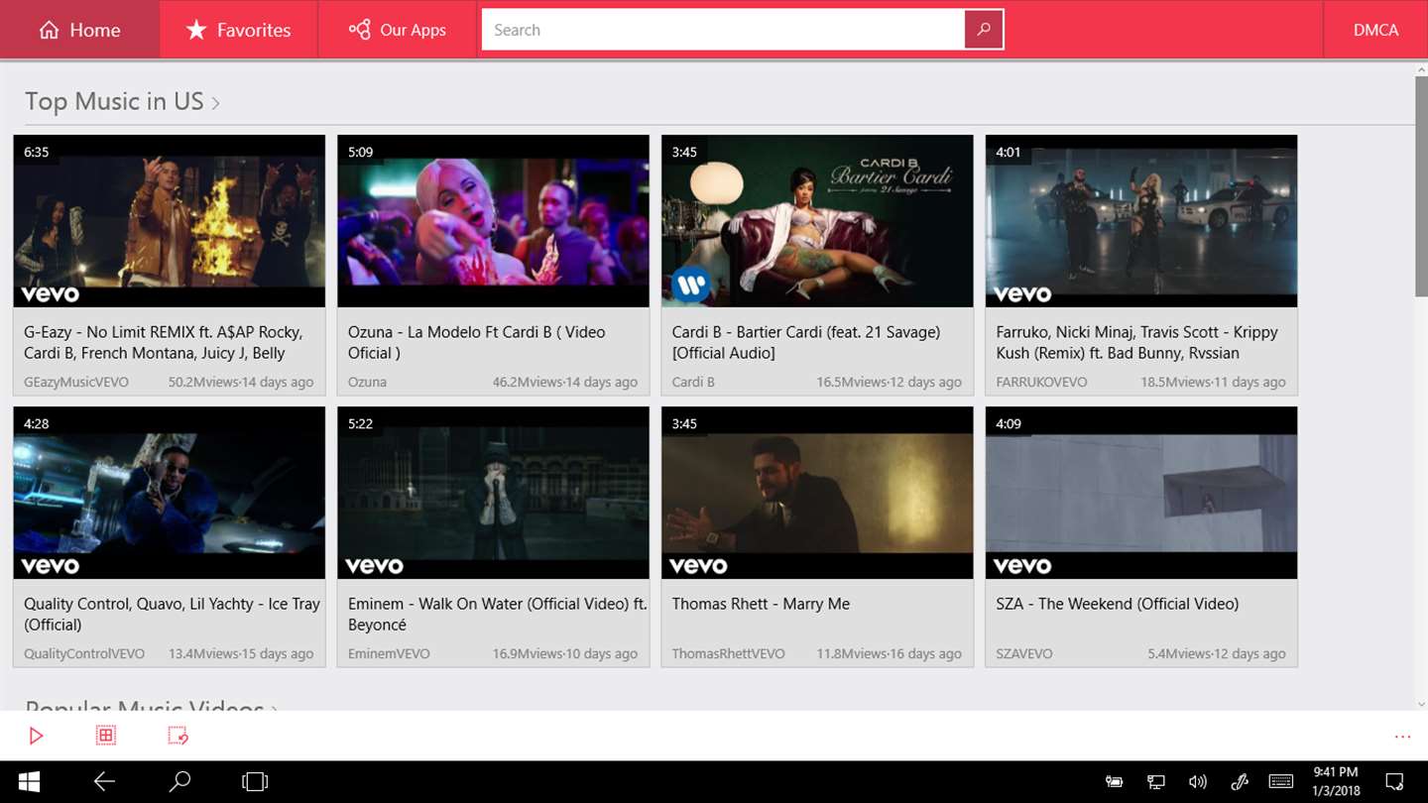Click the title 'Cardi B - Bartier Cardi'
Screen dimensions: 1428x803
[x=806, y=342]
